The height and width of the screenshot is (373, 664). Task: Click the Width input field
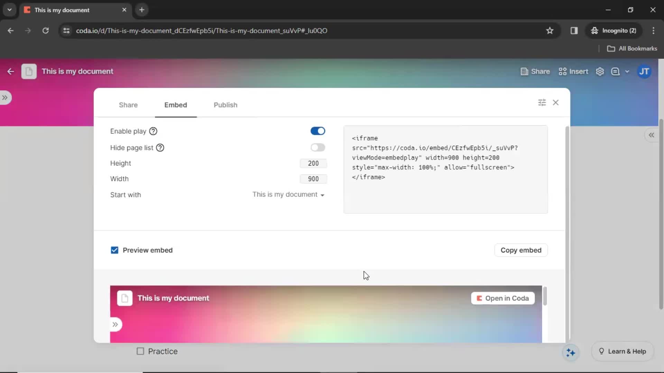[313, 179]
